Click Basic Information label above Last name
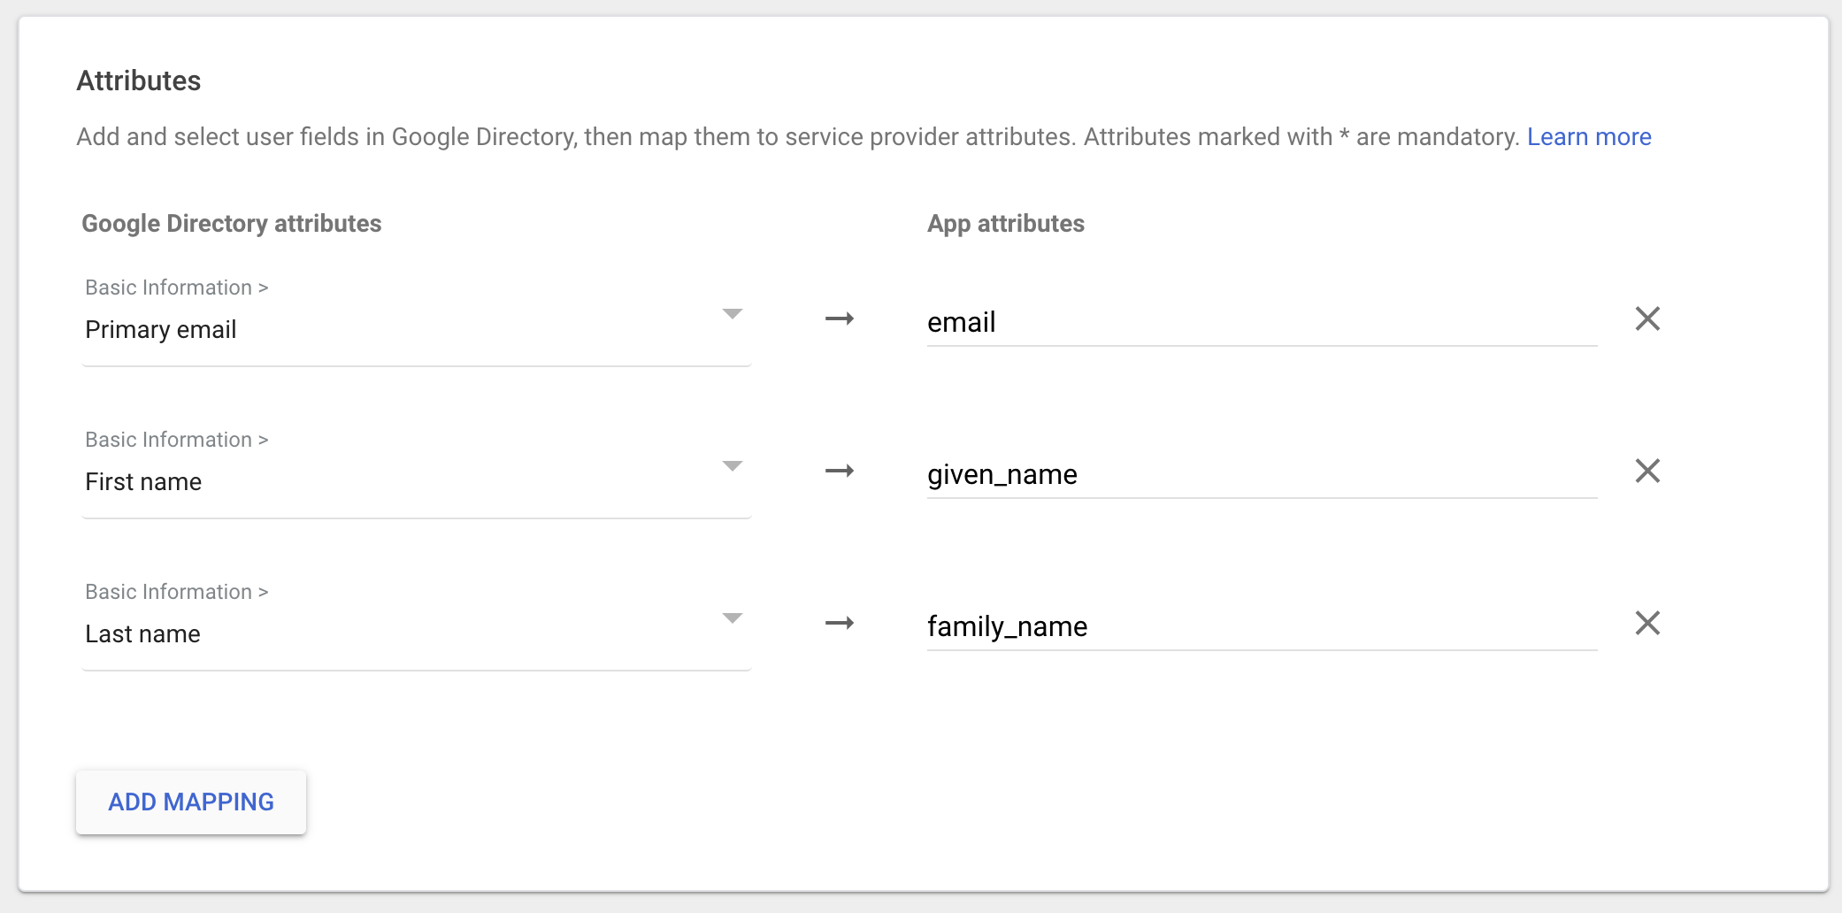The width and height of the screenshot is (1842, 913). (177, 592)
